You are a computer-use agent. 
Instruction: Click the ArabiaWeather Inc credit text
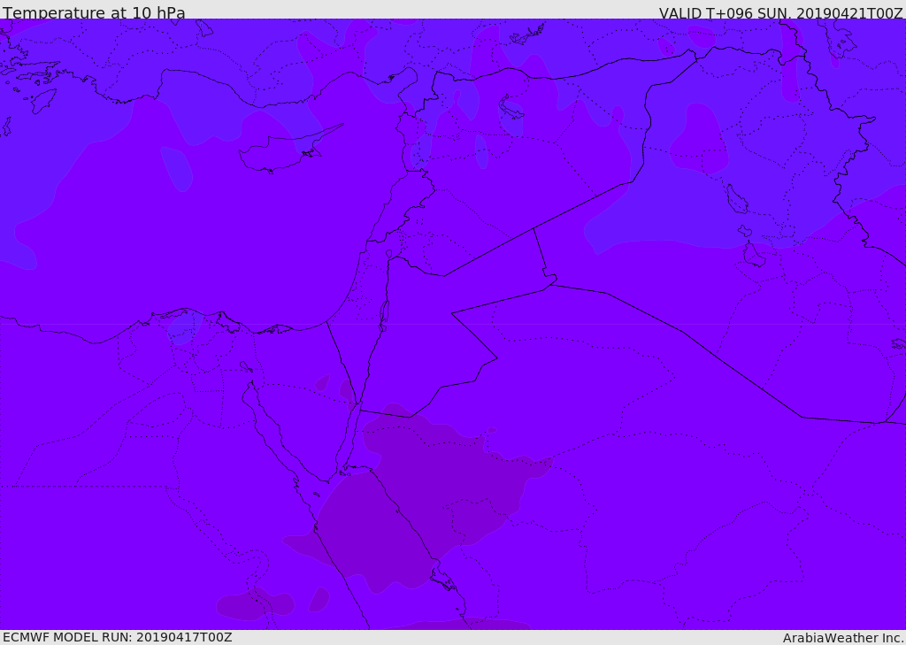pos(843,638)
